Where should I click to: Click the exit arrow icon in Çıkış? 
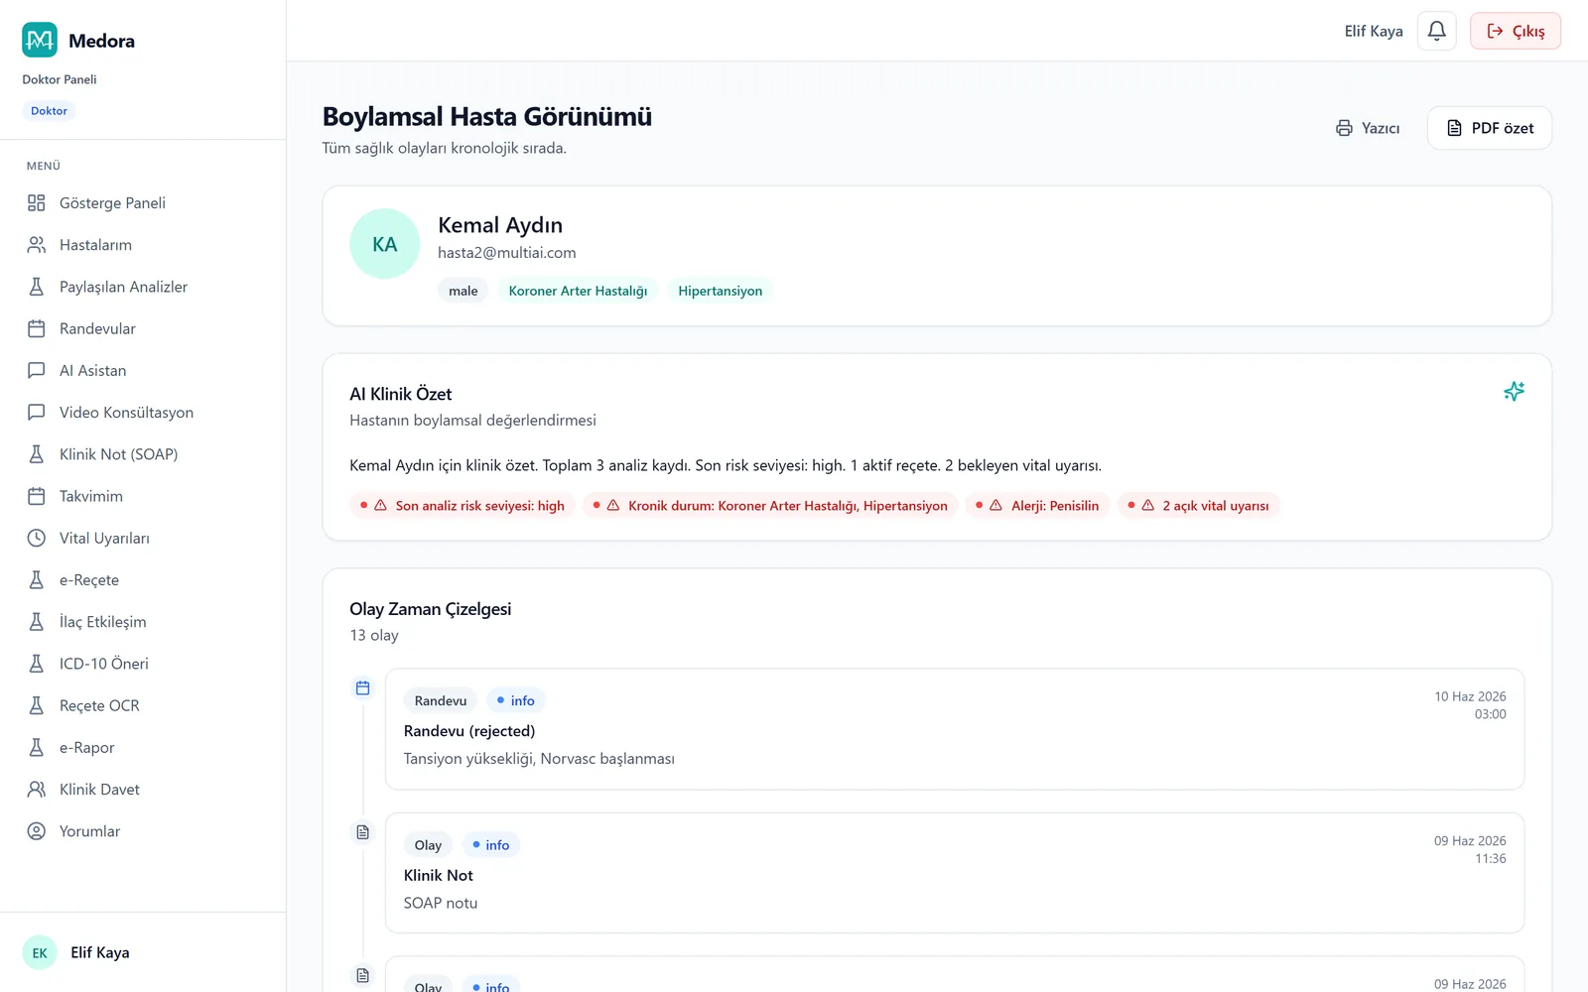point(1495,31)
